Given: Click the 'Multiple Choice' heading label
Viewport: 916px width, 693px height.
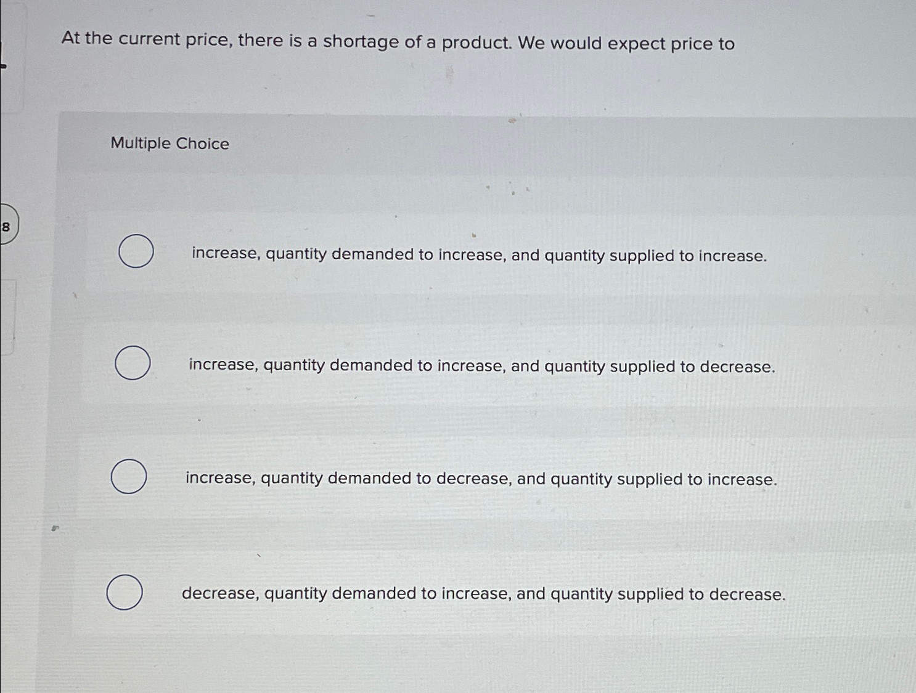Looking at the screenshot, I should tap(170, 144).
